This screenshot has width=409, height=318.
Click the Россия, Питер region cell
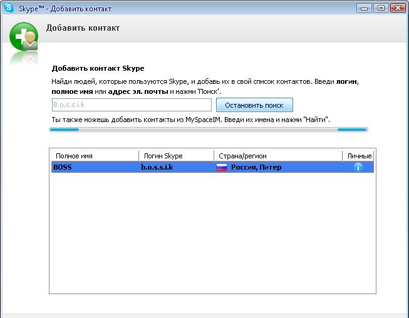point(256,167)
